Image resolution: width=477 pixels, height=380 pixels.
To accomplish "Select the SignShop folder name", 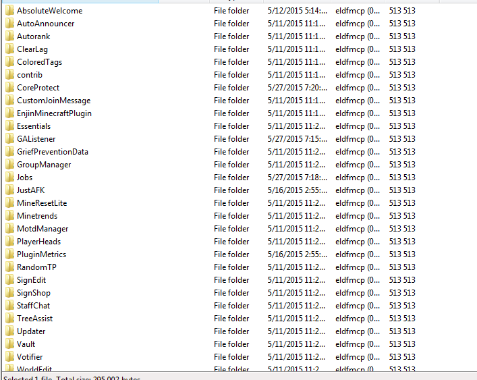I will (x=34, y=293).
